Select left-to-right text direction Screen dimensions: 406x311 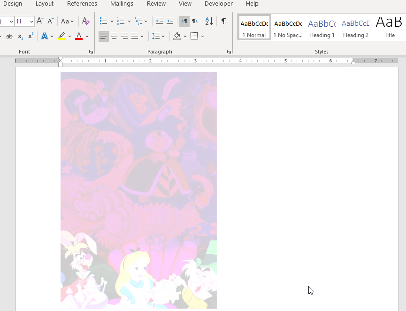[184, 21]
